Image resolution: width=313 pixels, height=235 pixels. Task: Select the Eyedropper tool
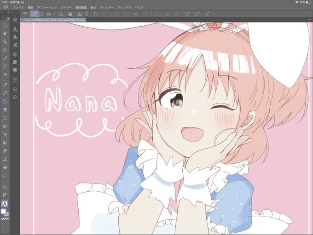tap(5, 58)
